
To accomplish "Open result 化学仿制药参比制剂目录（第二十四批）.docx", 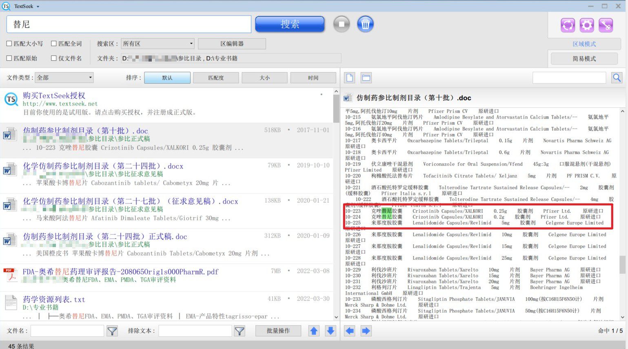I will (x=103, y=166).
